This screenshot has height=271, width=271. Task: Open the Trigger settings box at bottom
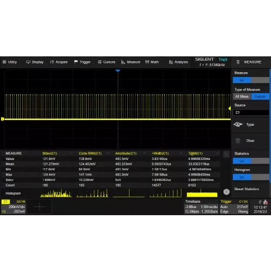pos(234,207)
